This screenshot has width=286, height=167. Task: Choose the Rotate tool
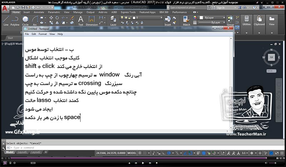pos(57,18)
